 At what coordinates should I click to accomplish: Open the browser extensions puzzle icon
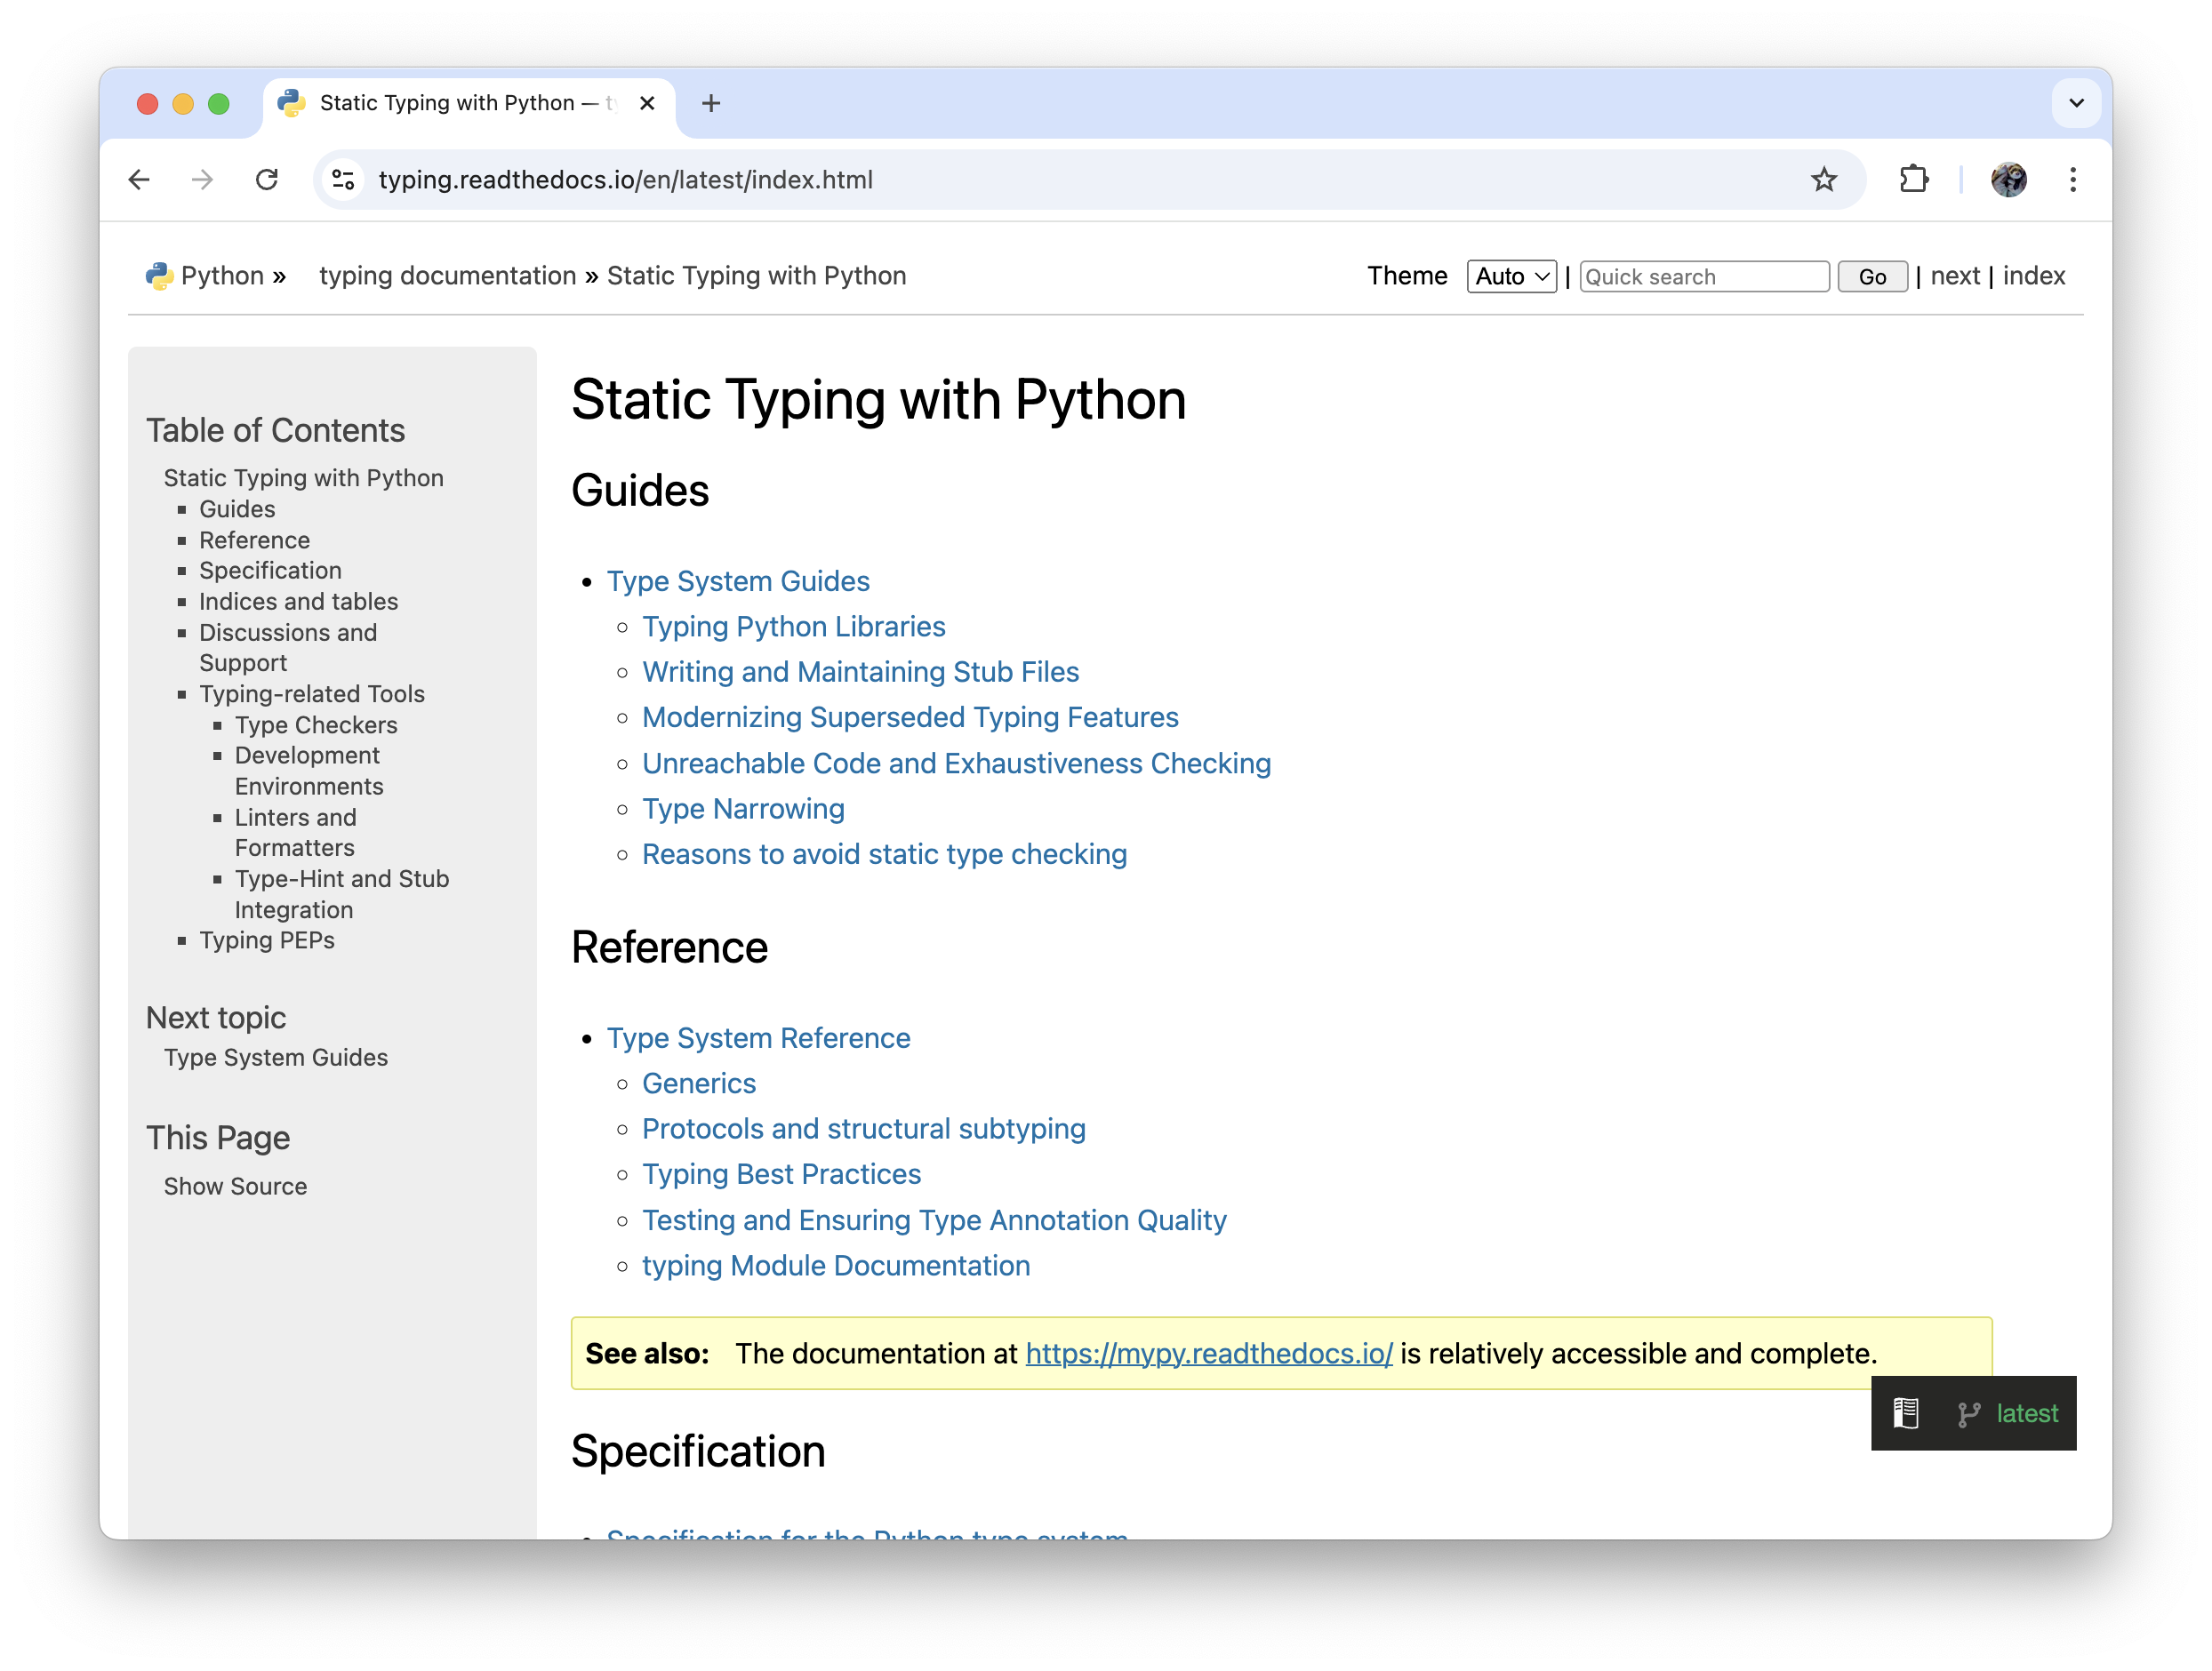click(1914, 180)
